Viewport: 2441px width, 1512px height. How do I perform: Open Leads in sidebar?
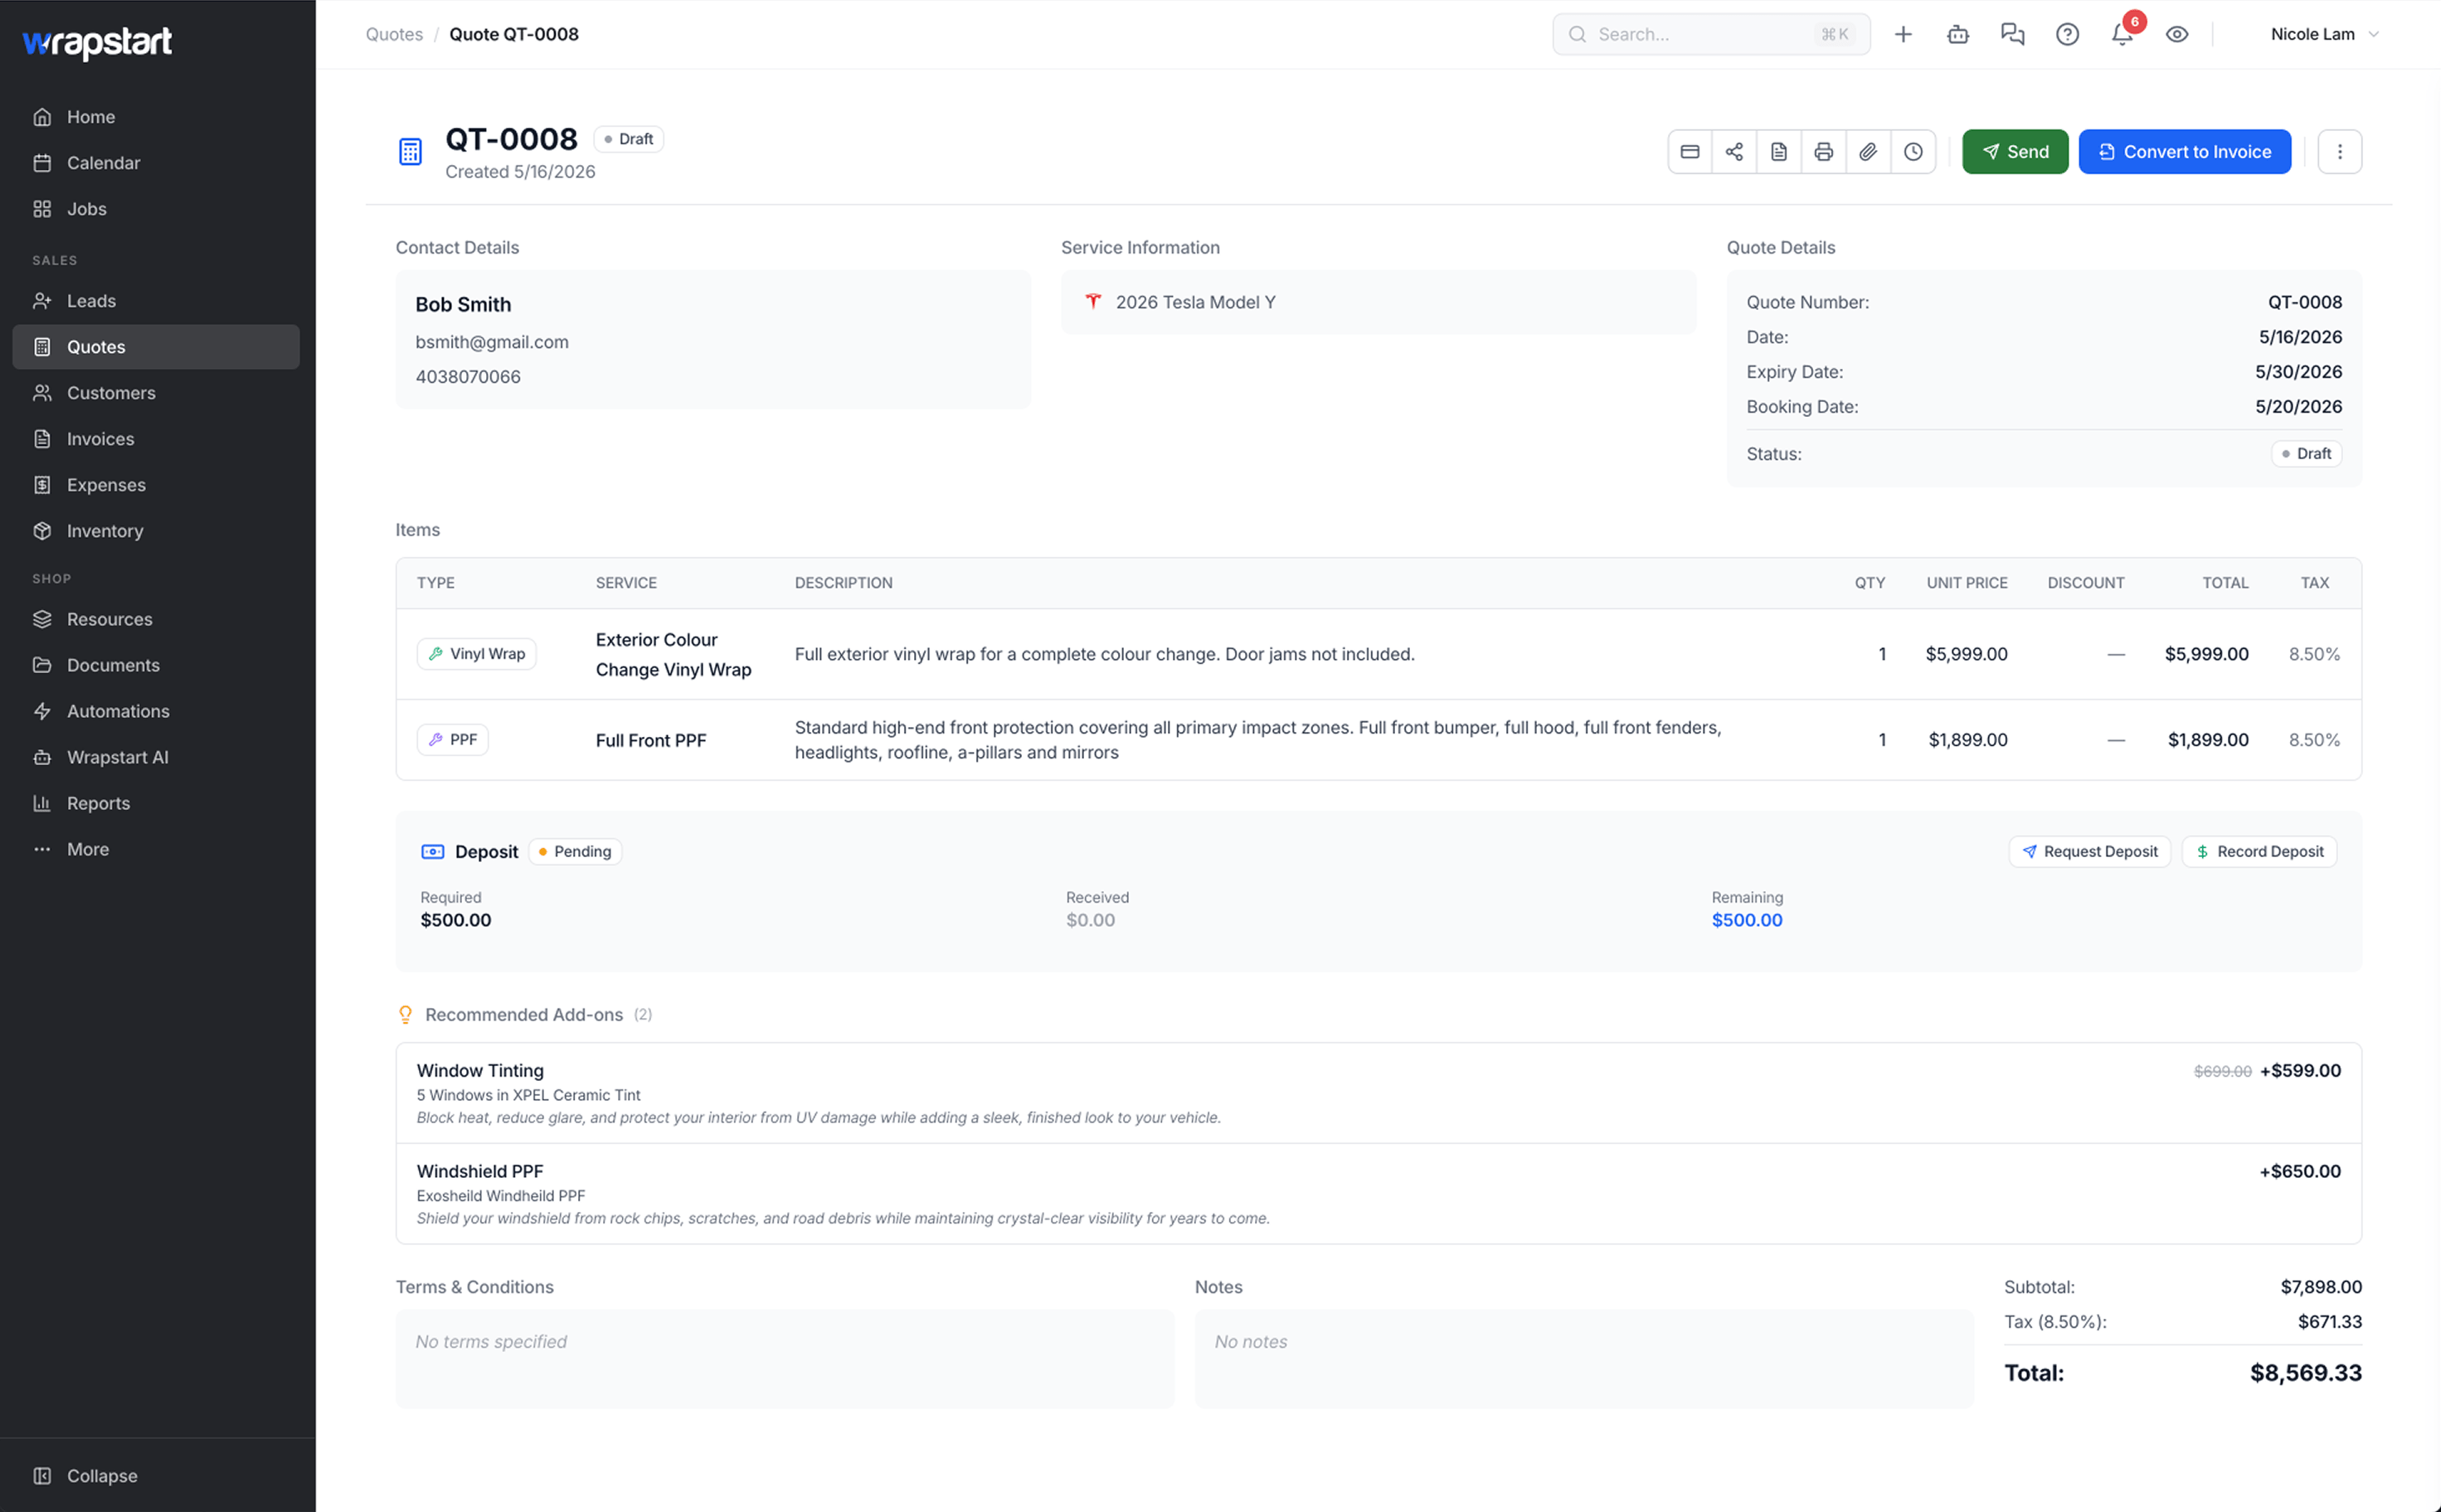[156, 301]
